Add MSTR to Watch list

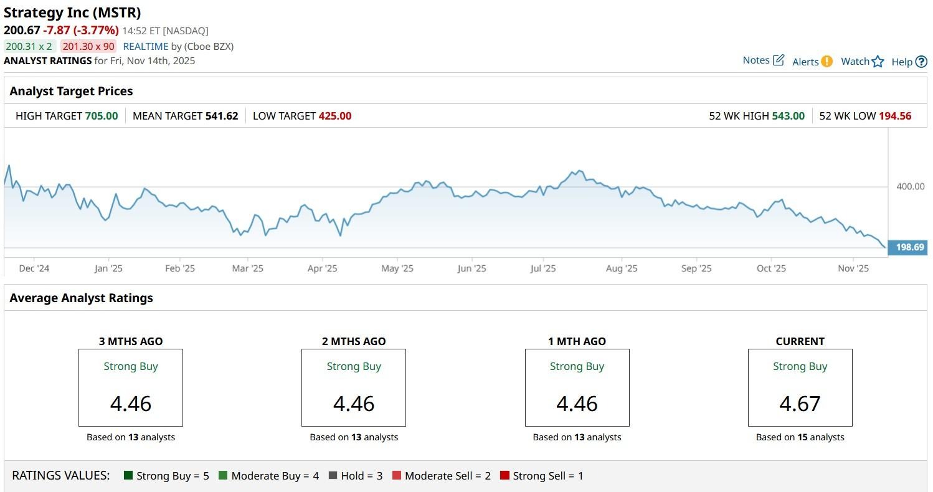(855, 61)
